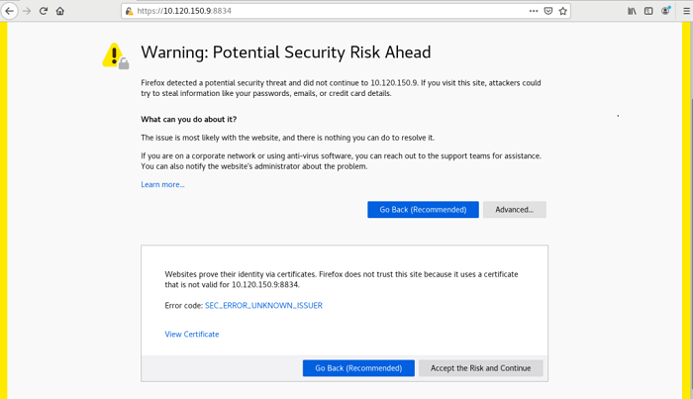Click lower Go Back (Recommended) button

(x=358, y=368)
